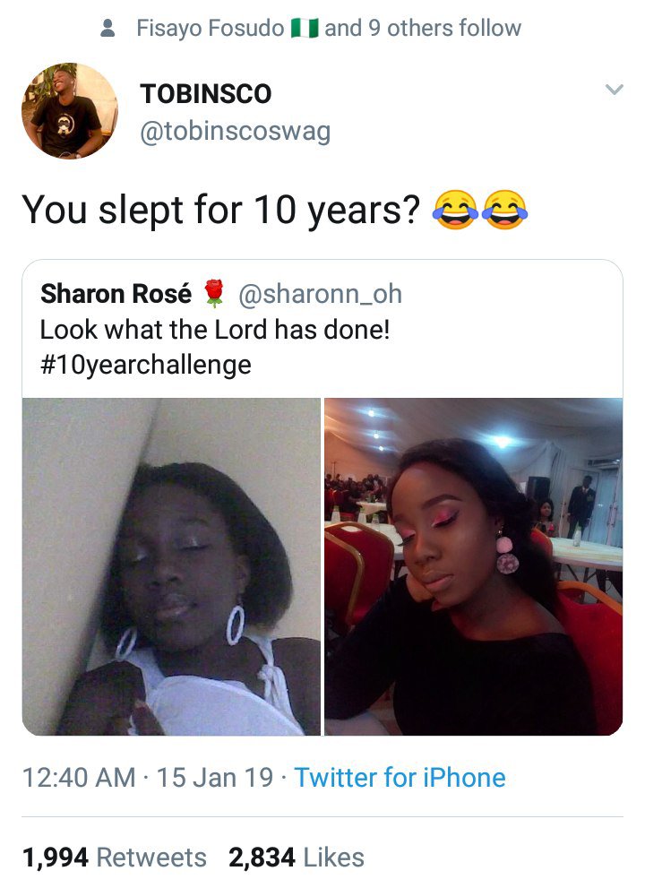Image resolution: width=645 pixels, height=888 pixels.
Task: Open the "Twitter for iPhone" link
Action: pos(400,777)
